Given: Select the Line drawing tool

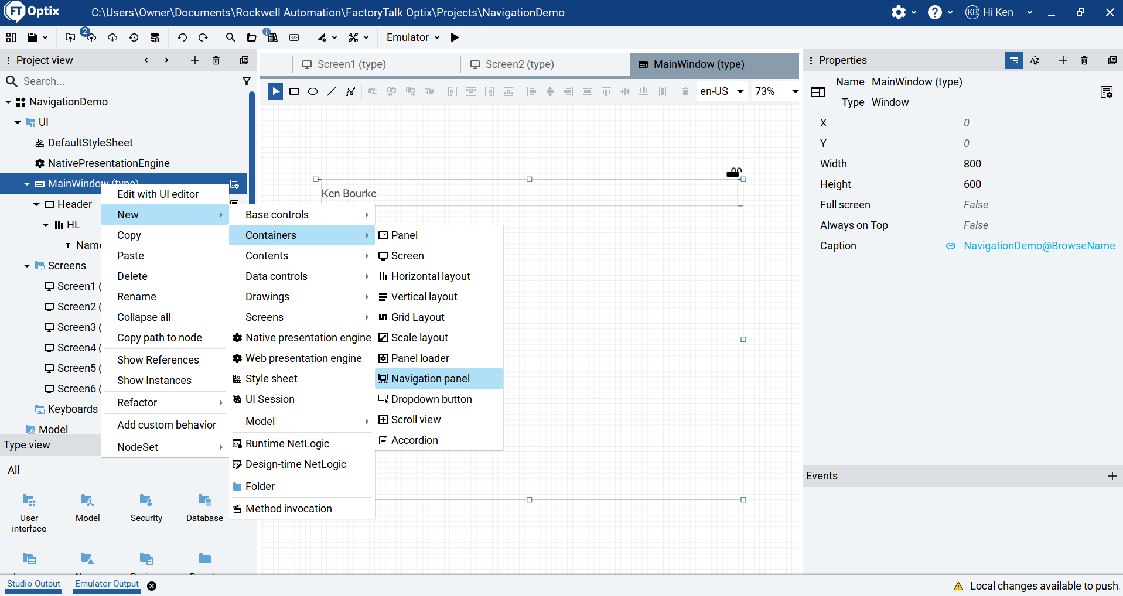Looking at the screenshot, I should [x=332, y=91].
